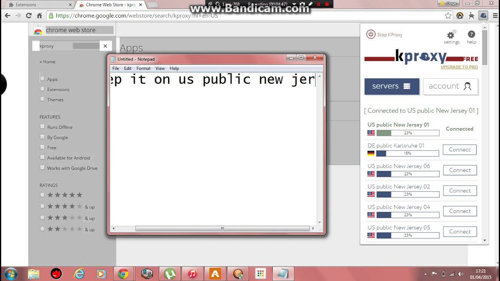This screenshot has width=500, height=281.
Task: Click the UPGRADE TO PRO link
Action: (459, 67)
